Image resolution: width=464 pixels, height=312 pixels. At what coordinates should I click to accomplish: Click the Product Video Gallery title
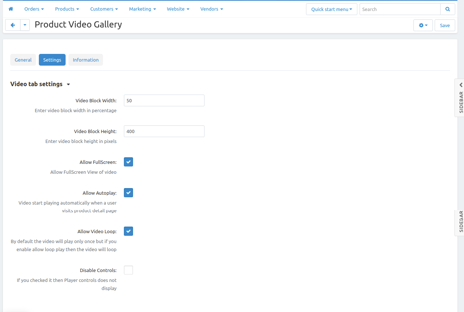[78, 25]
